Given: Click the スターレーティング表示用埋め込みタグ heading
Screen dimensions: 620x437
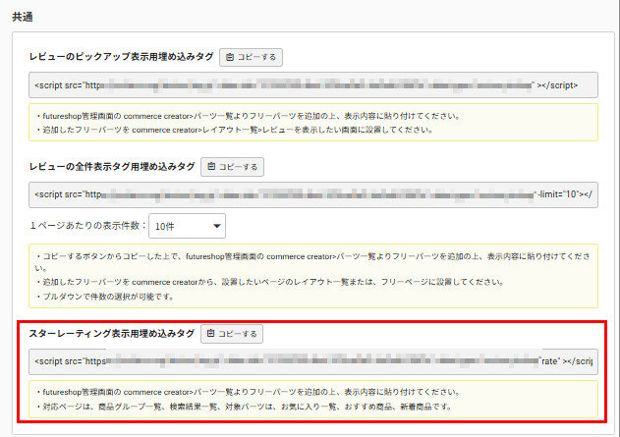Looking at the screenshot, I should 111,334.
